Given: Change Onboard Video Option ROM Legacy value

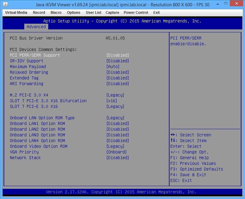Looking at the screenshot, I should 115,146.
